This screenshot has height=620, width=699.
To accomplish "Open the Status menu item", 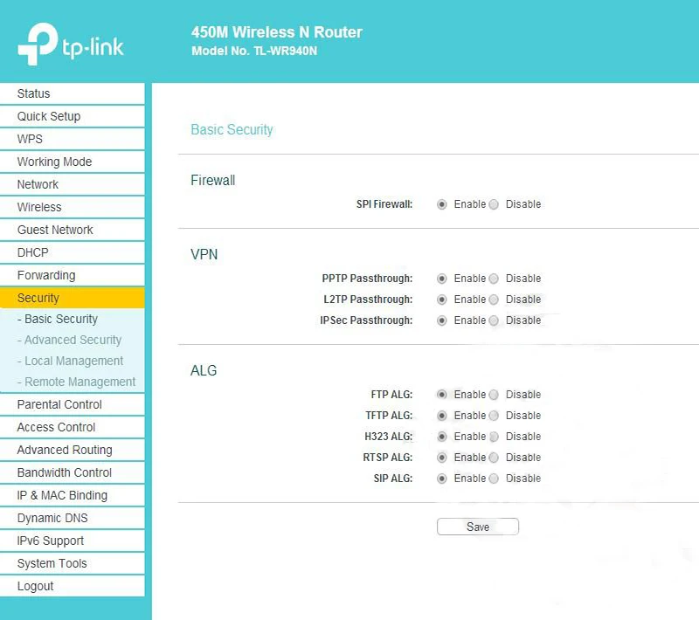I will 34,93.
